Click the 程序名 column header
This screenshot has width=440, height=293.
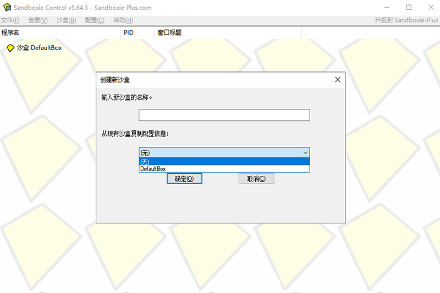61,32
